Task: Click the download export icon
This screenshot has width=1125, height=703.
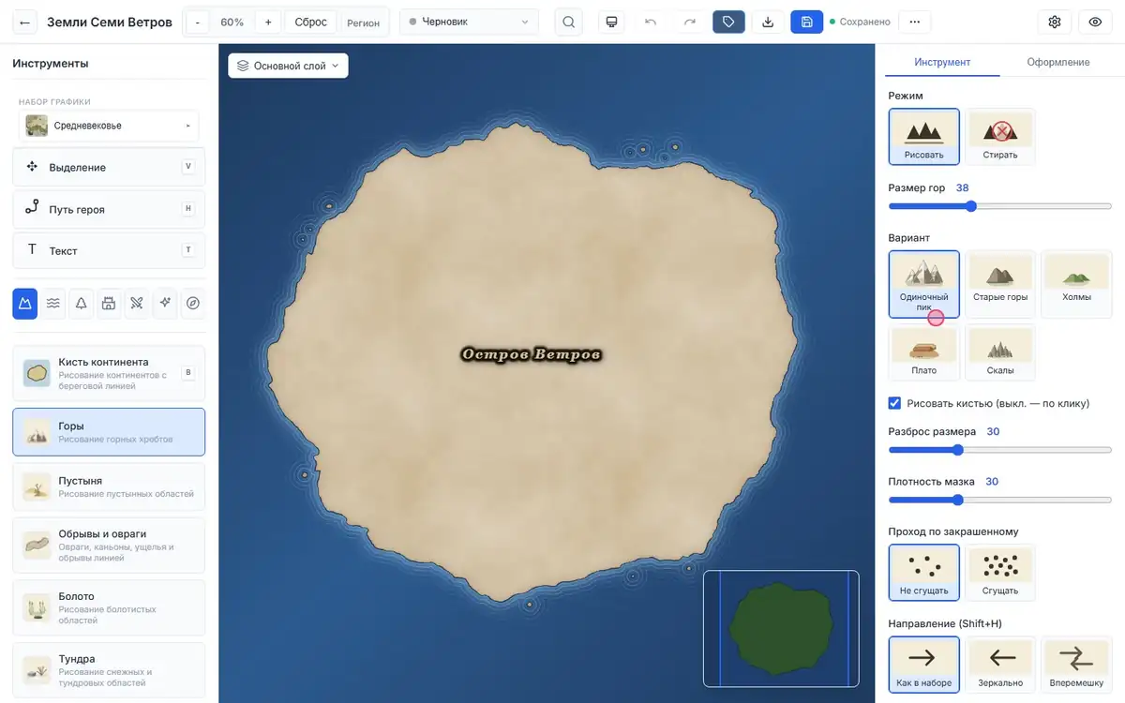Action: tap(768, 22)
